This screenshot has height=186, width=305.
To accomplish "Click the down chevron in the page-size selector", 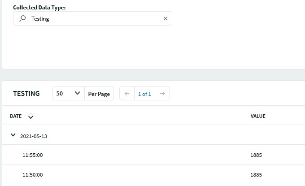I will pos(77,94).
